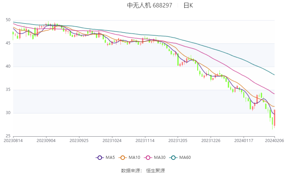Click the 20231024 date axis label
Image resolution: width=286 pixels, height=174 pixels.
tap(112, 141)
